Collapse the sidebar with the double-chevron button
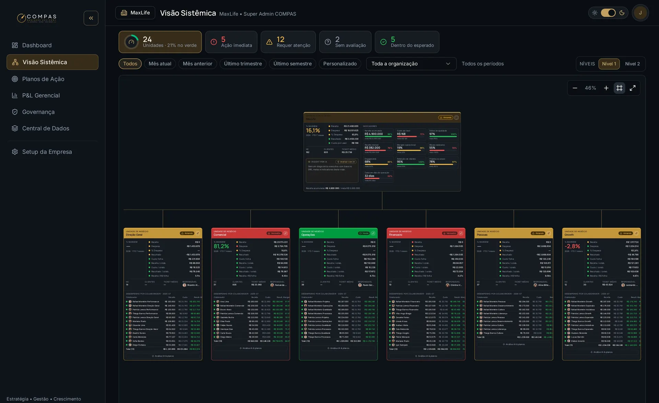 [91, 18]
